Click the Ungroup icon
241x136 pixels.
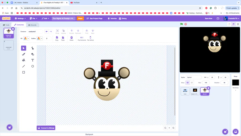pos(63,31)
